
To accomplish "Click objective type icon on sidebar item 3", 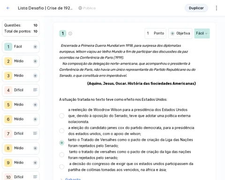I will (x=35, y=76).
